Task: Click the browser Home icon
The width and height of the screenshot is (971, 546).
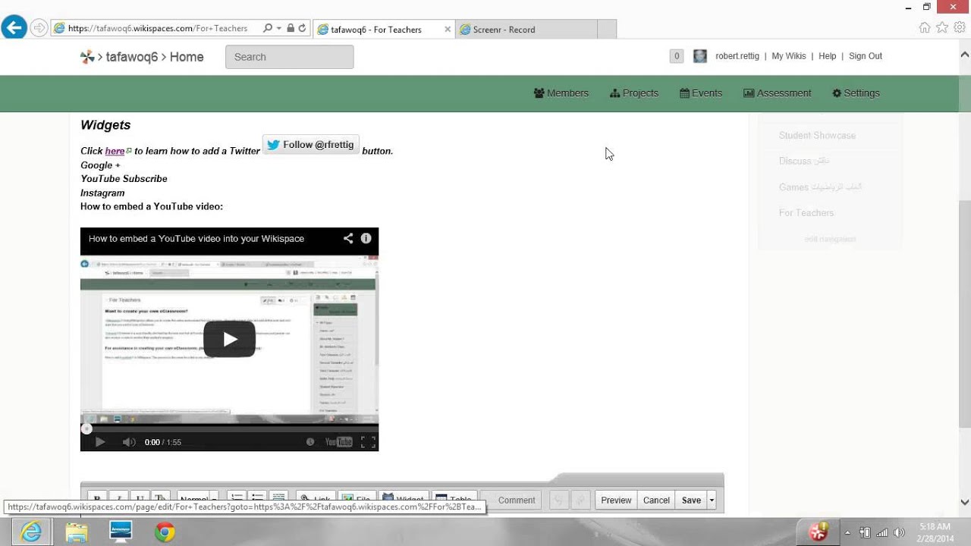Action: coord(925,28)
